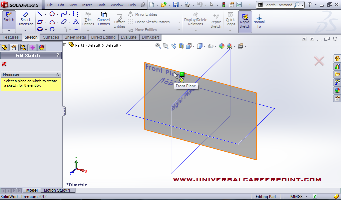This screenshot has height=200, width=341.
Task: Open the Hide/Show Items dropdown
Action: (212, 46)
